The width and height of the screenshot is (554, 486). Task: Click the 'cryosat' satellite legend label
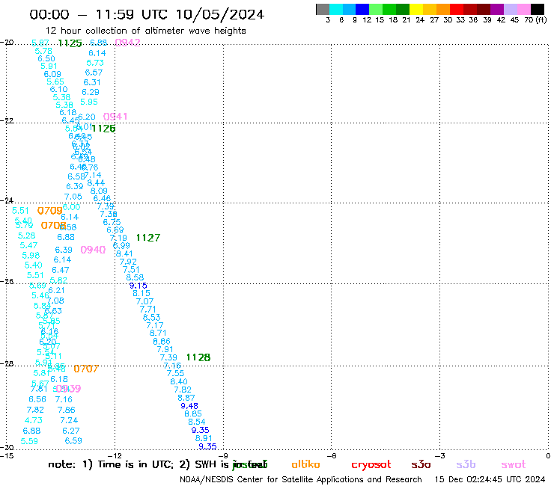(x=371, y=465)
